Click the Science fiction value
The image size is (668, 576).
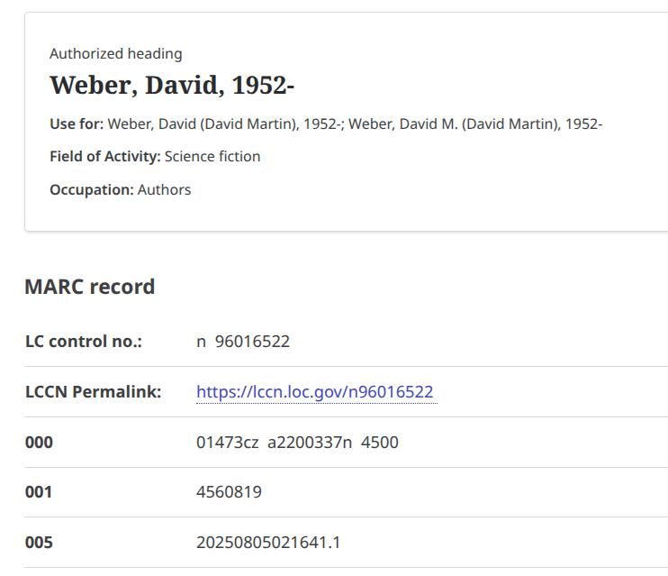point(212,157)
